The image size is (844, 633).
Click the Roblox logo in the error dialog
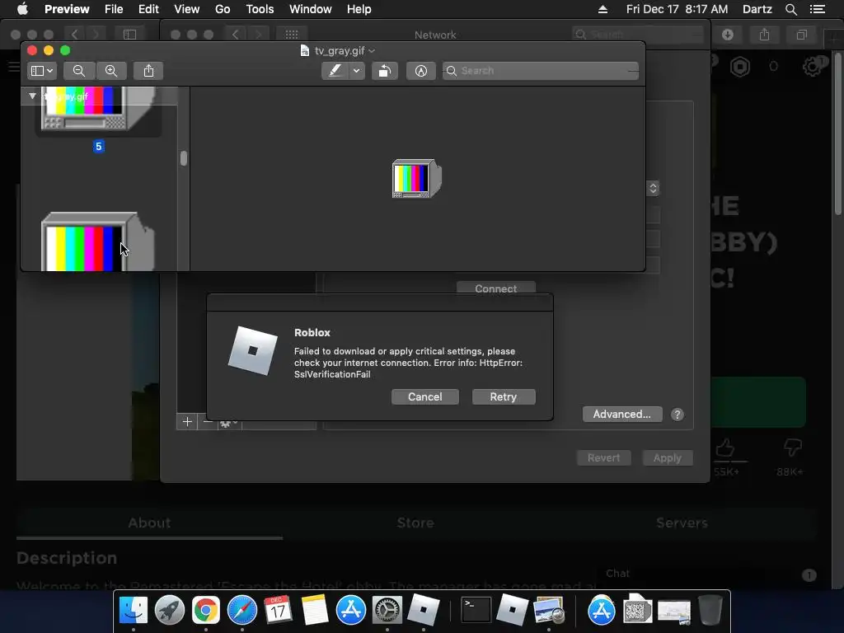point(252,351)
